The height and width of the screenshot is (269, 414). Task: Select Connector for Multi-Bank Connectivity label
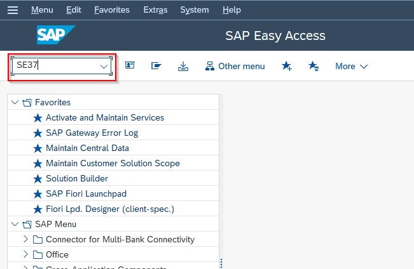point(120,239)
